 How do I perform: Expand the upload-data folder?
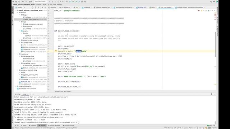pos(19,43)
